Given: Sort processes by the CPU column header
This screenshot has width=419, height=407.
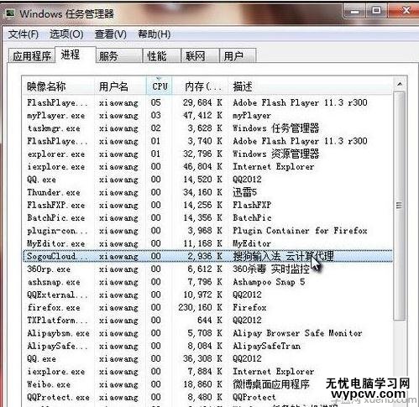Looking at the screenshot, I should click(x=160, y=86).
